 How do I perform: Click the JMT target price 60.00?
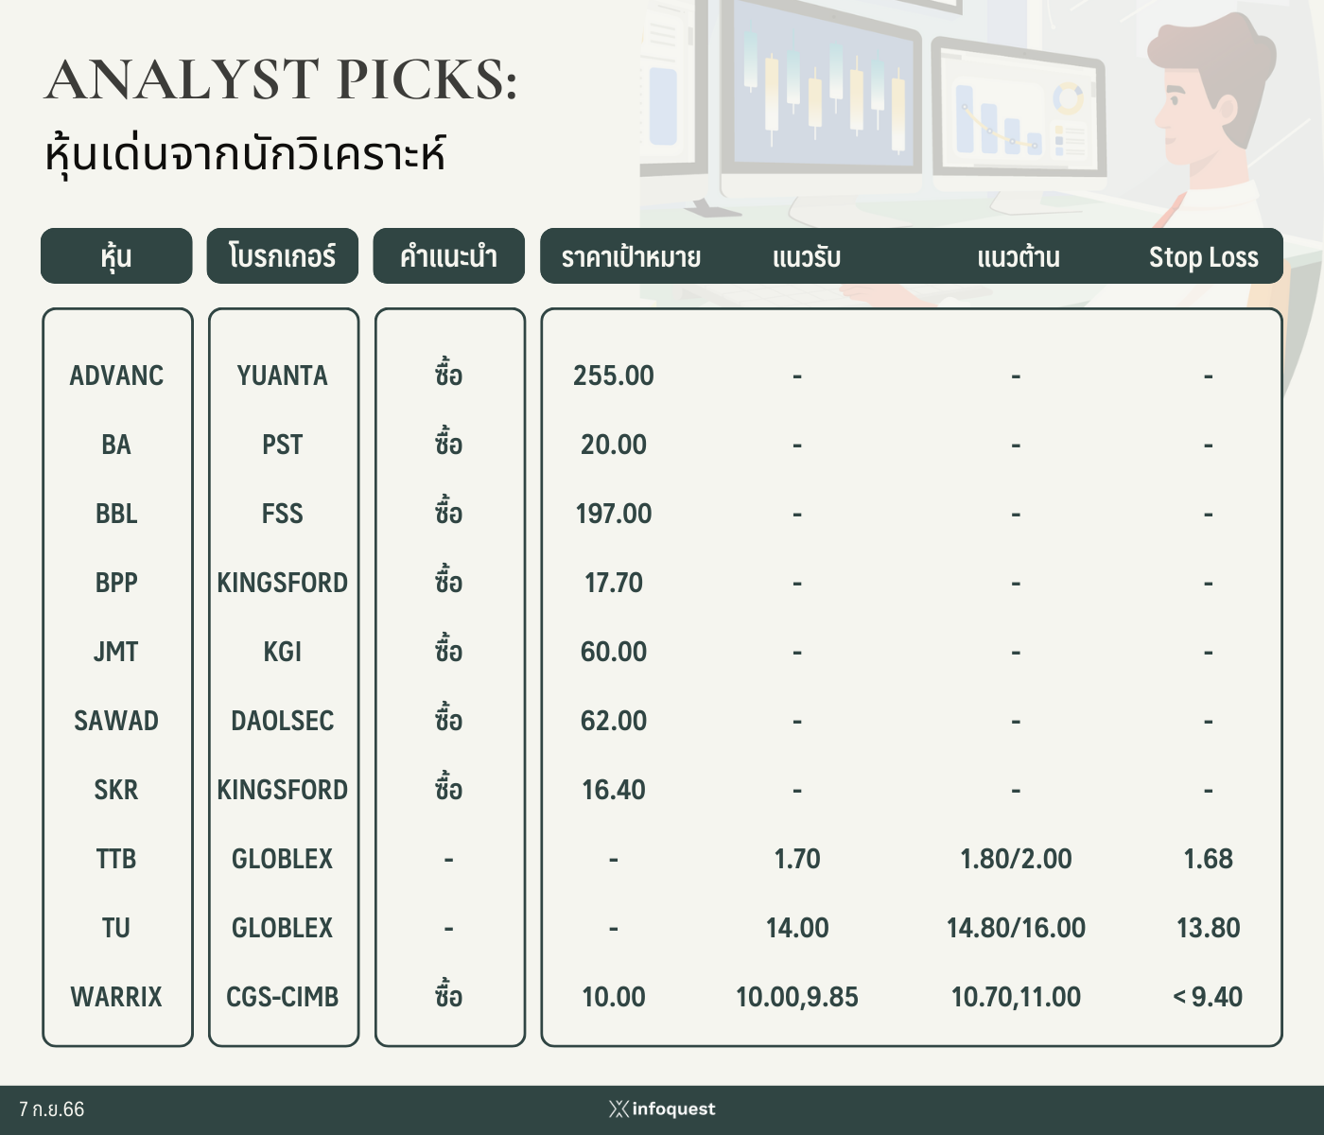(614, 652)
